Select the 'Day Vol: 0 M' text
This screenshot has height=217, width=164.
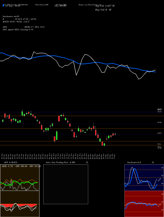pos(103,10)
